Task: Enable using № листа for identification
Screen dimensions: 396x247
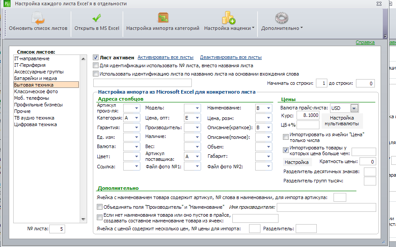Action: click(x=95, y=65)
